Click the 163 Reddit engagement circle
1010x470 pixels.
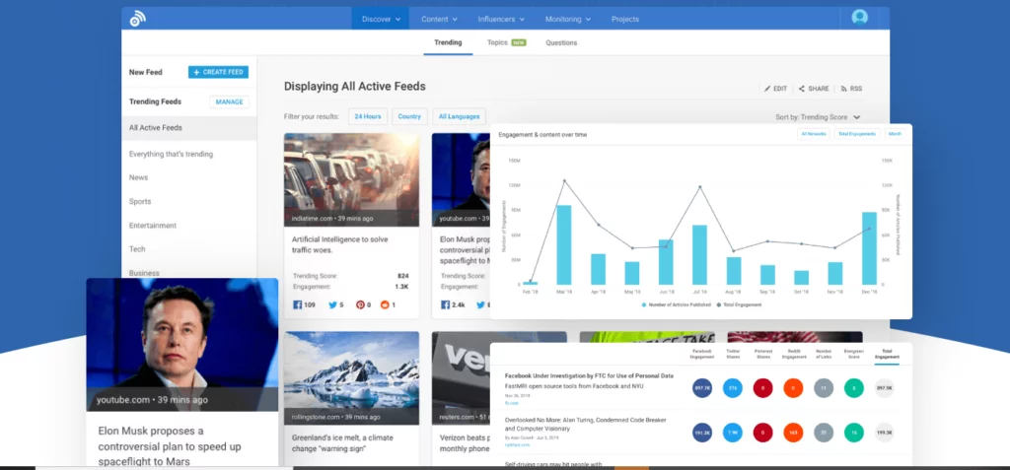[794, 432]
